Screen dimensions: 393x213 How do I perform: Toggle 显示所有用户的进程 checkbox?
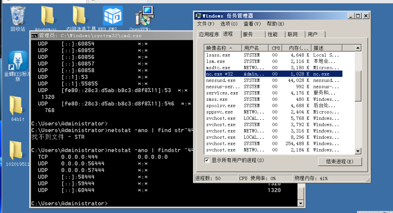(207, 160)
